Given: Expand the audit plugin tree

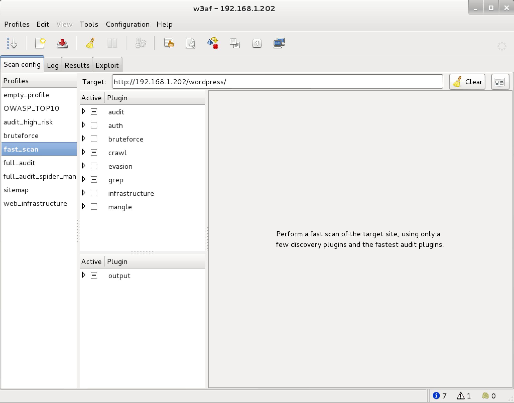Looking at the screenshot, I should click(84, 111).
